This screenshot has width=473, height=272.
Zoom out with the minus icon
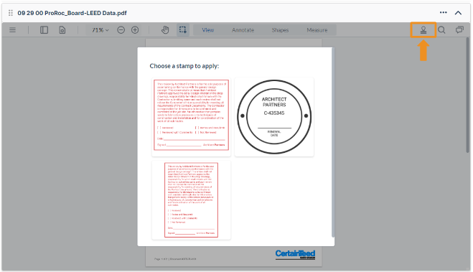click(121, 30)
